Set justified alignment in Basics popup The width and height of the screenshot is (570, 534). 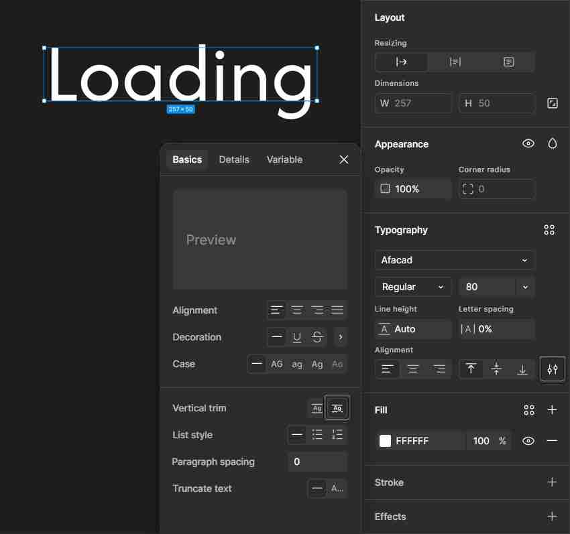337,310
